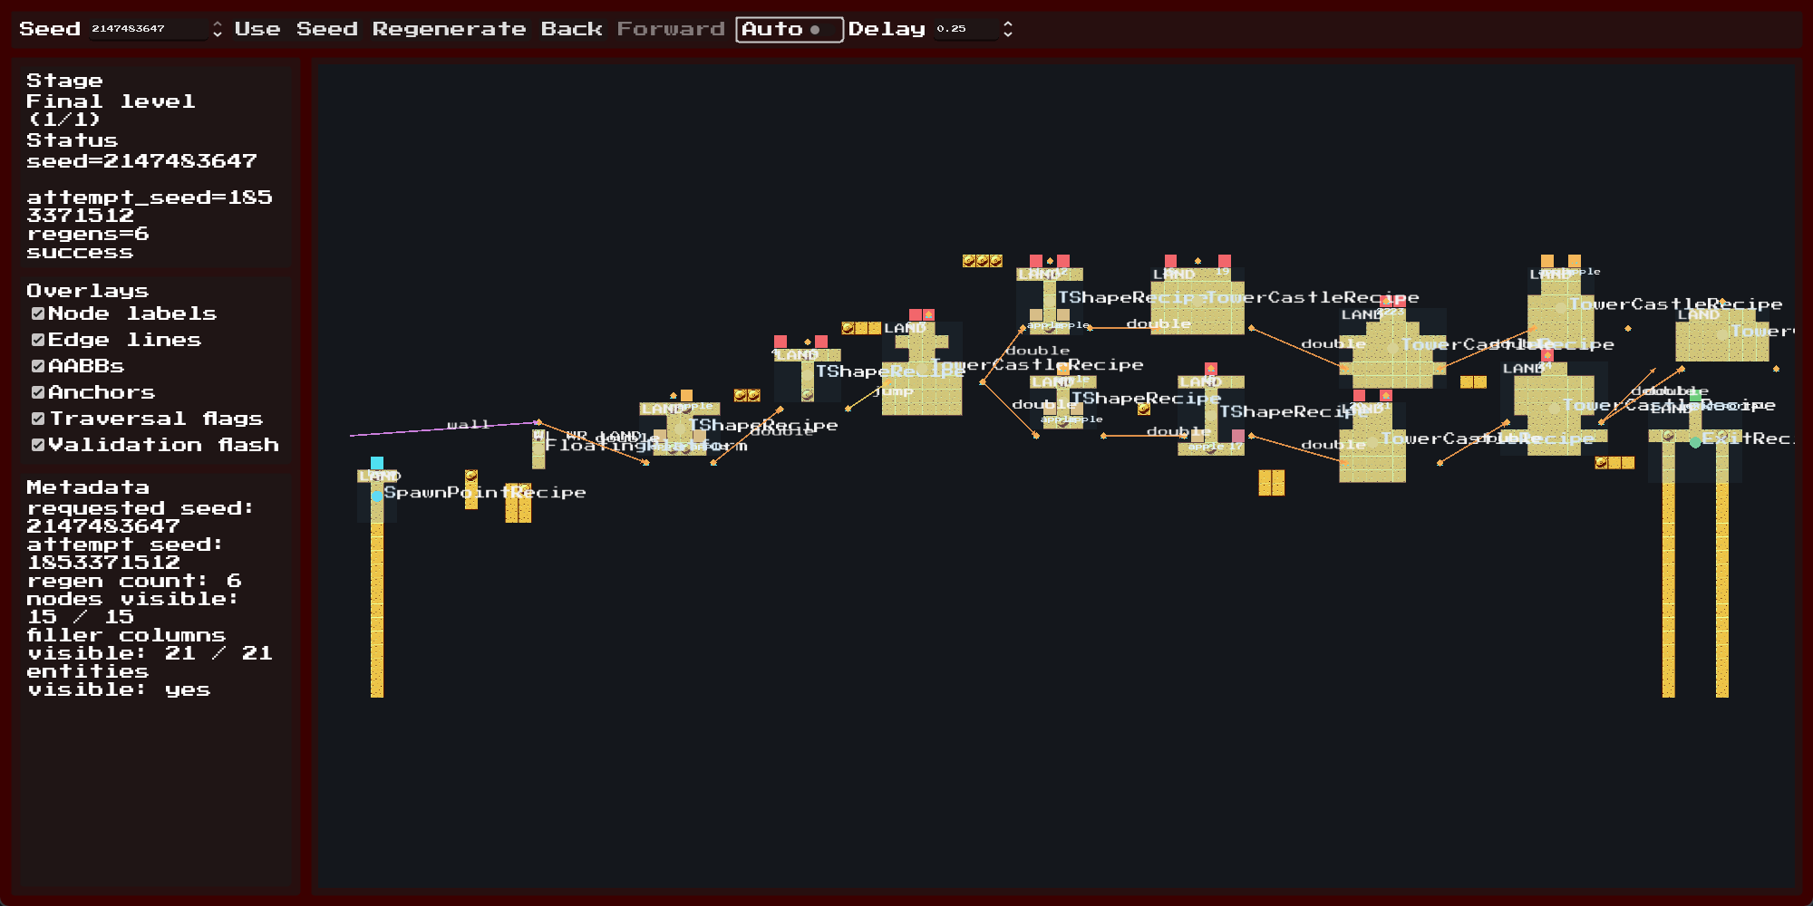
Task: Disable the Traversal flags overlay
Action: 37,418
